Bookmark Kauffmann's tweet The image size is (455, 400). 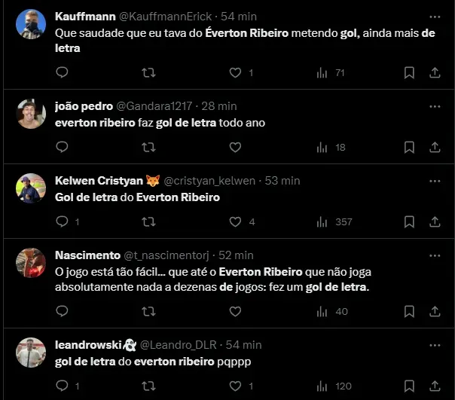(409, 72)
